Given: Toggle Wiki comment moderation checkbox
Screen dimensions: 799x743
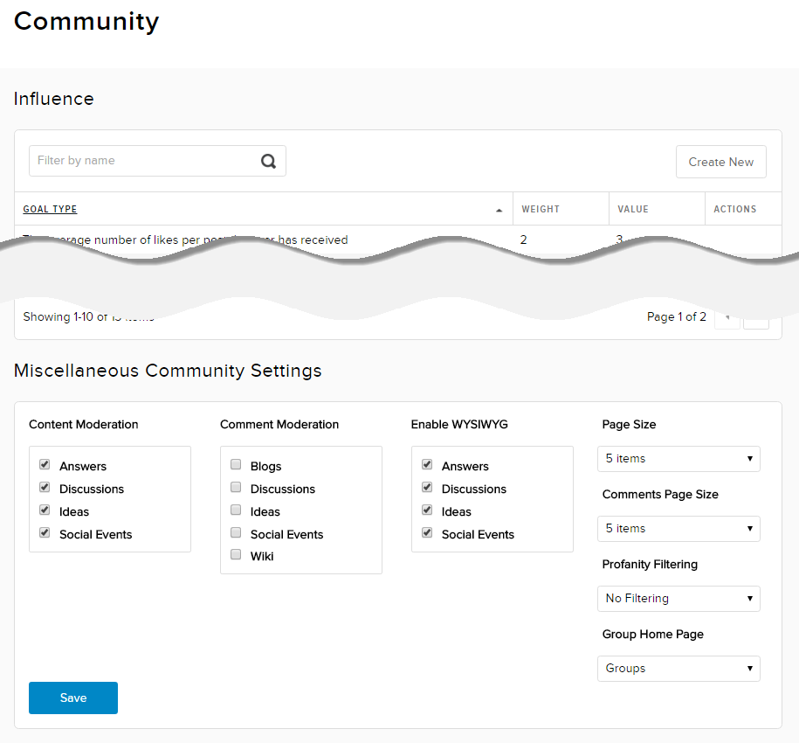Looking at the screenshot, I should pos(236,554).
